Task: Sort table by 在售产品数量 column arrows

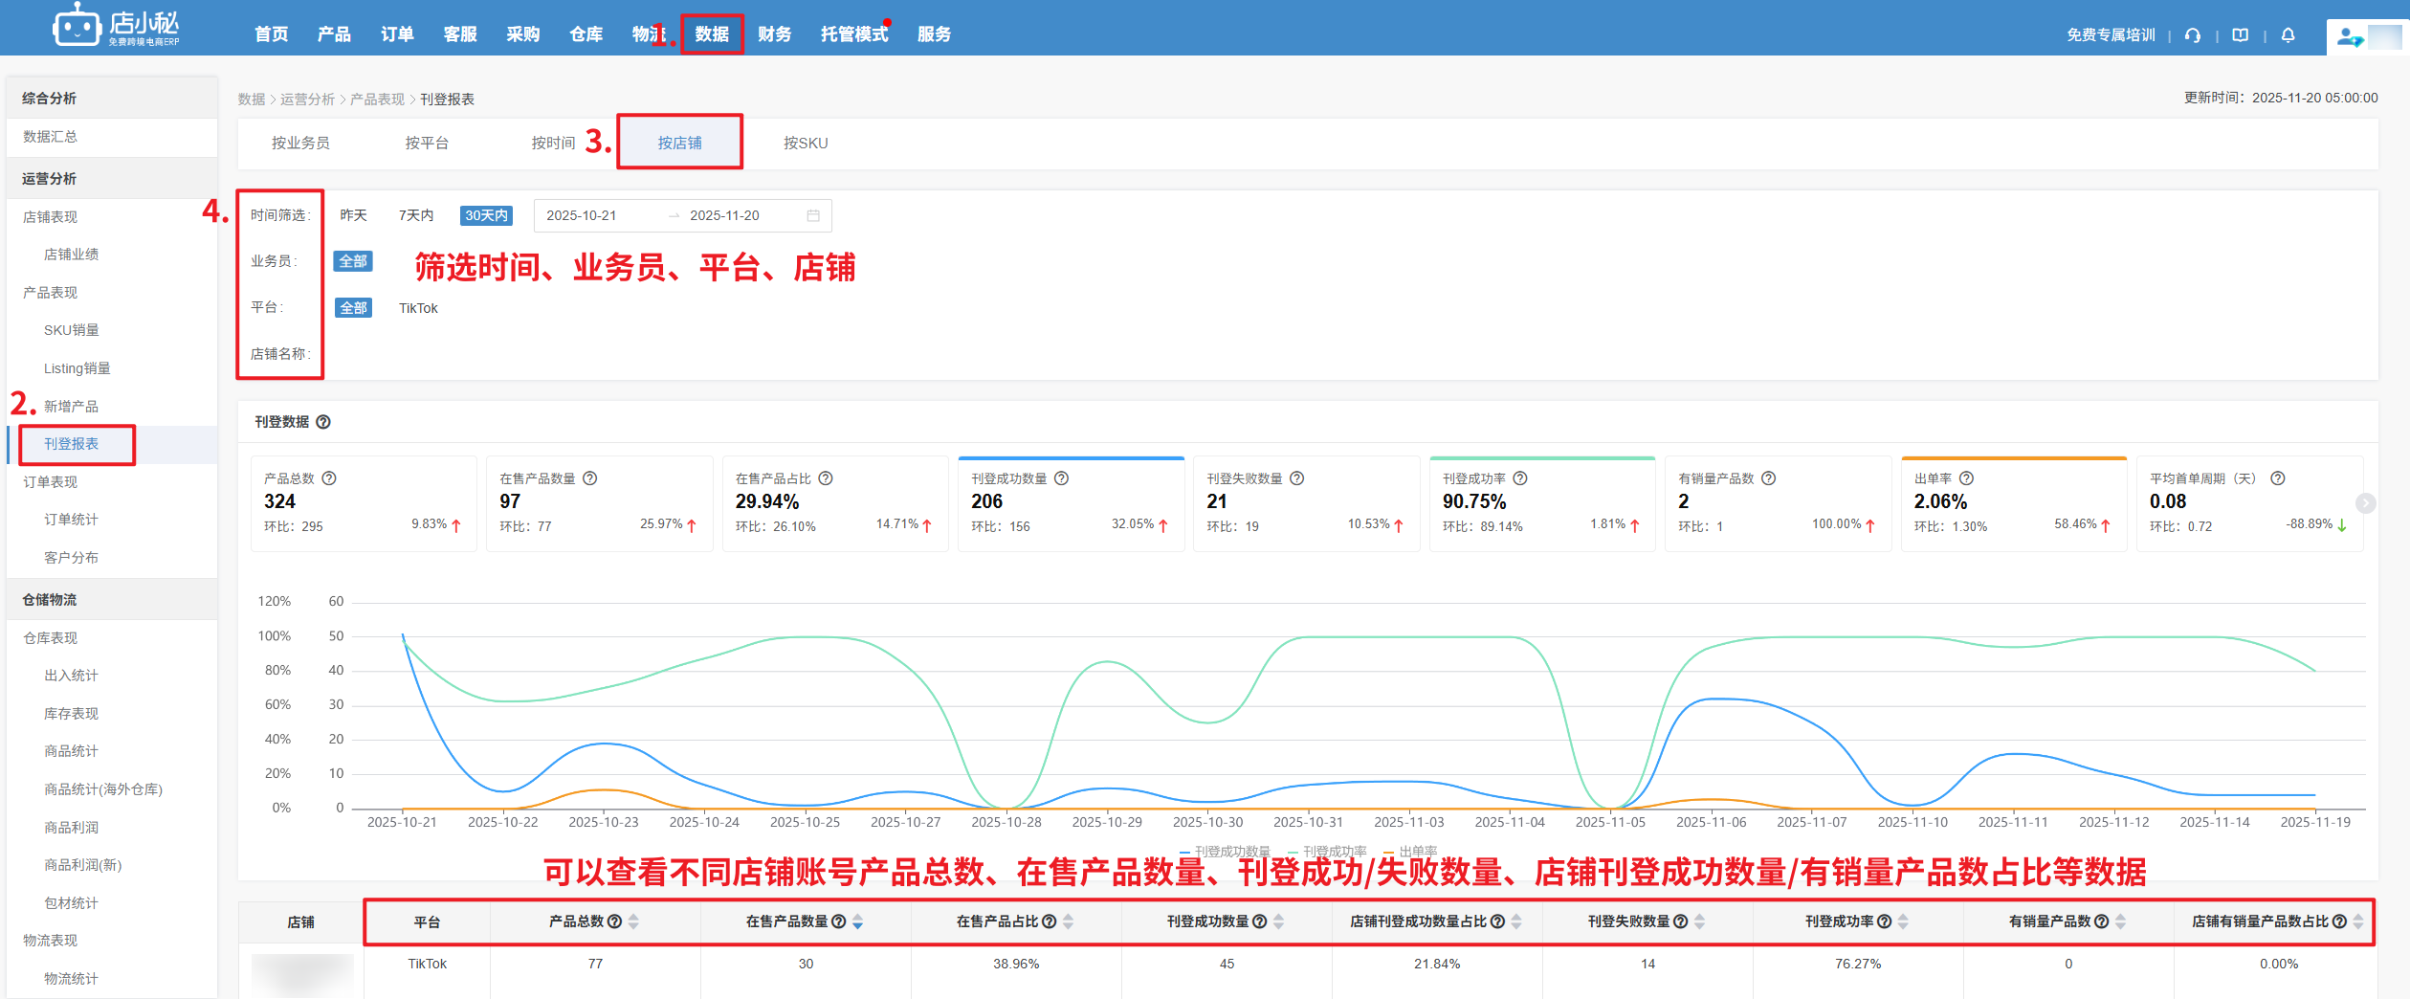Action: (857, 921)
